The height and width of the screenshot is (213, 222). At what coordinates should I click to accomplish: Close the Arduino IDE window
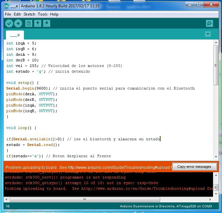(211, 5)
